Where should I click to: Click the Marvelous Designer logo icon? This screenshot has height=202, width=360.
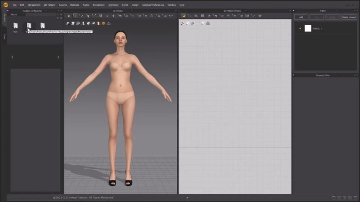(x=5, y=4)
